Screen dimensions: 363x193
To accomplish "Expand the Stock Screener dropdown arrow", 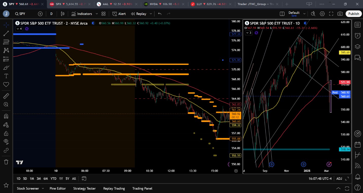I will click(x=43, y=188).
